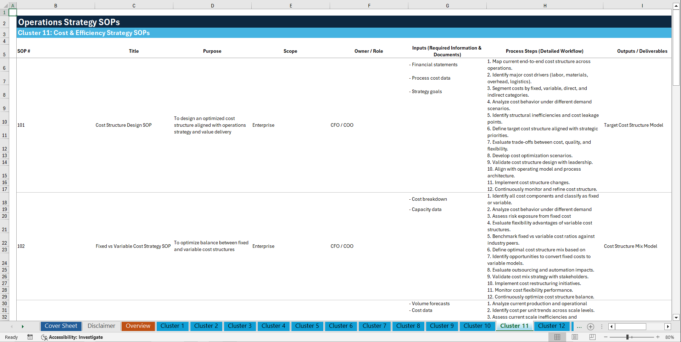The width and height of the screenshot is (681, 342).
Task: Switch to Page Break Preview
Action: (592, 337)
